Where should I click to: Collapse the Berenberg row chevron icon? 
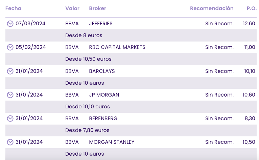coord(10,118)
